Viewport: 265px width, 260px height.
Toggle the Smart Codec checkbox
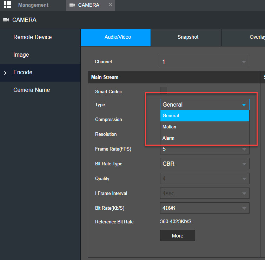(x=164, y=90)
